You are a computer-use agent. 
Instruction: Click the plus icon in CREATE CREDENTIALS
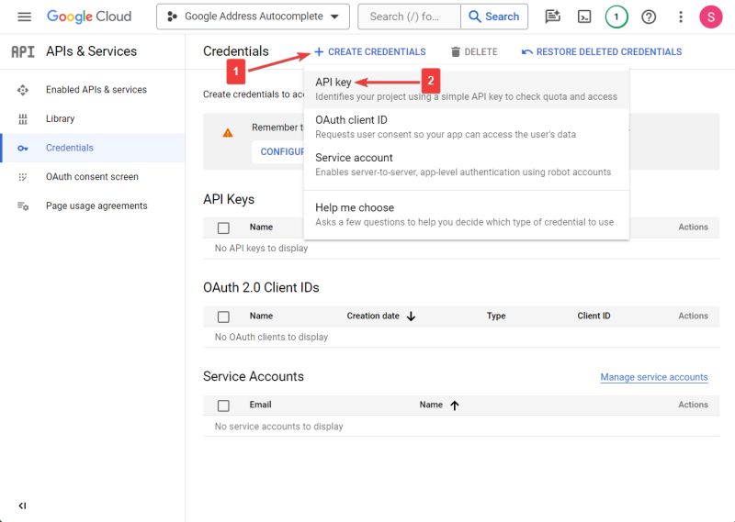[x=319, y=51]
